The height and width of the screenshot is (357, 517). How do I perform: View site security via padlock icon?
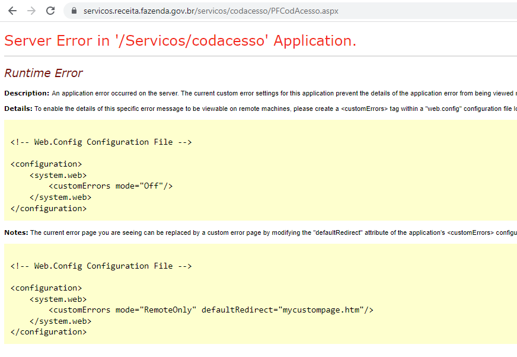(x=74, y=11)
